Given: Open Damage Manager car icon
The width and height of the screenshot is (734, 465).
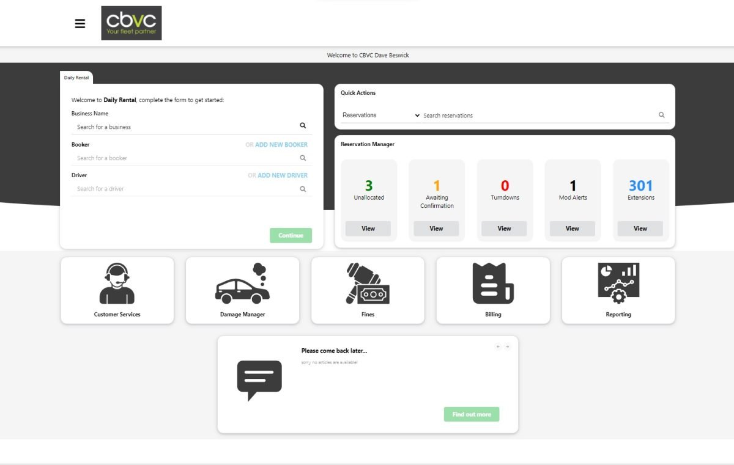Looking at the screenshot, I should coord(242,284).
